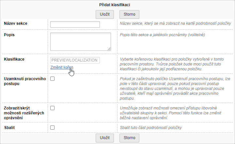
Task: Click the Sbalit row label
Action: tap(10, 127)
